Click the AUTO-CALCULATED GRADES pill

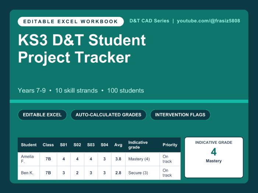108,115
